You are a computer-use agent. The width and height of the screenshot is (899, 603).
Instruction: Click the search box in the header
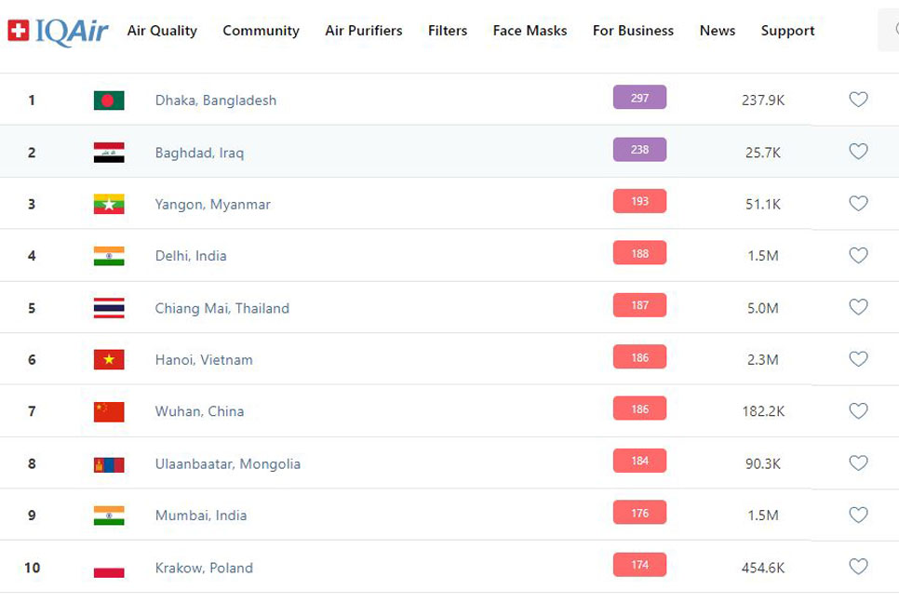(889, 31)
